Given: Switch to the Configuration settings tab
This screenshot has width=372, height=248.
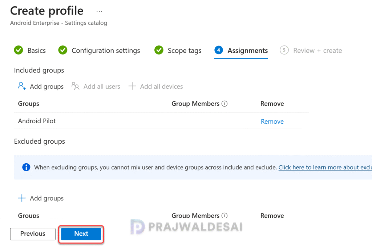Looking at the screenshot, I should (99, 50).
